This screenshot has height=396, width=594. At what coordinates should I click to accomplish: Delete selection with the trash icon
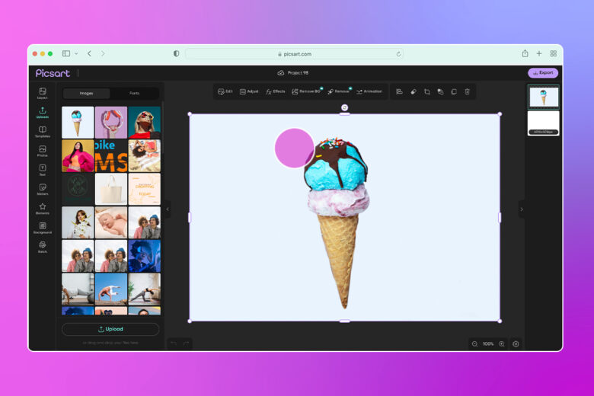click(x=468, y=91)
